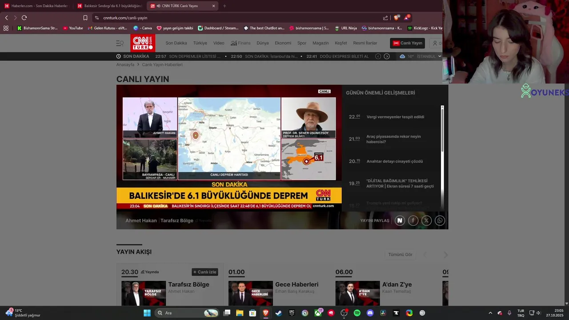This screenshot has width=569, height=320.
Task: Share the broadcast on Facebook
Action: click(413, 220)
